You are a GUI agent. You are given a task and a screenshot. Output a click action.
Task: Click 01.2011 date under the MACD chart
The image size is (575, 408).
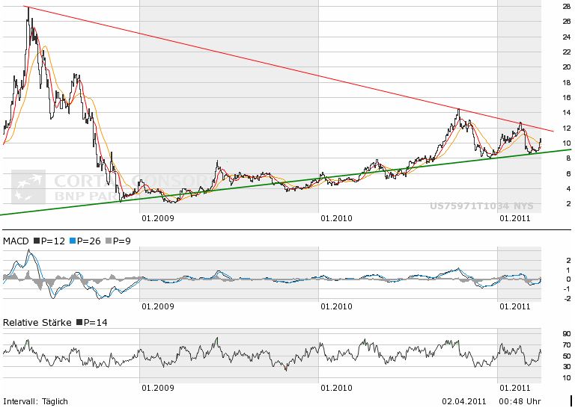pos(515,306)
